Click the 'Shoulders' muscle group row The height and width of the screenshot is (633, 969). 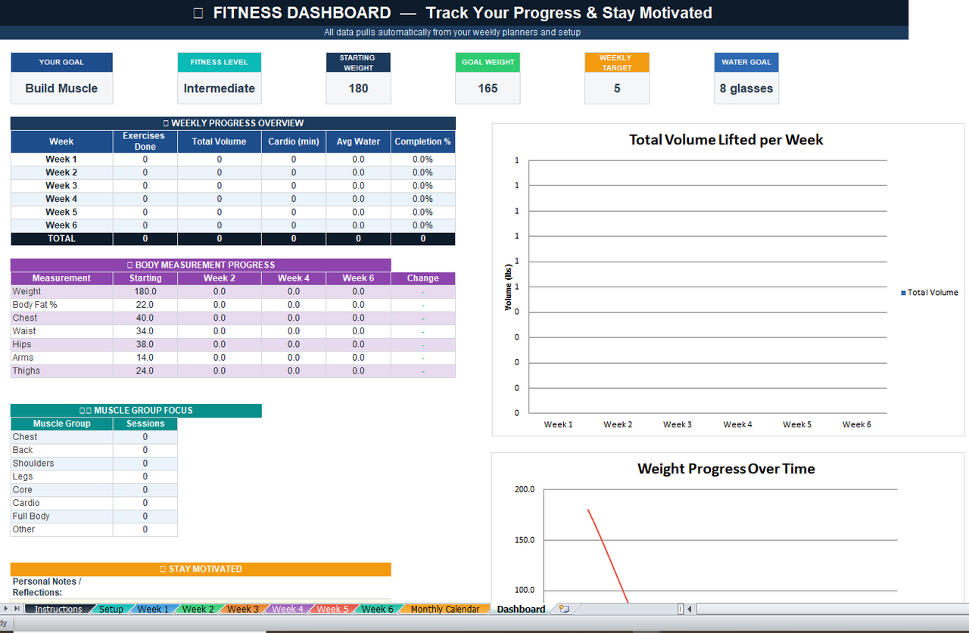[x=61, y=464]
